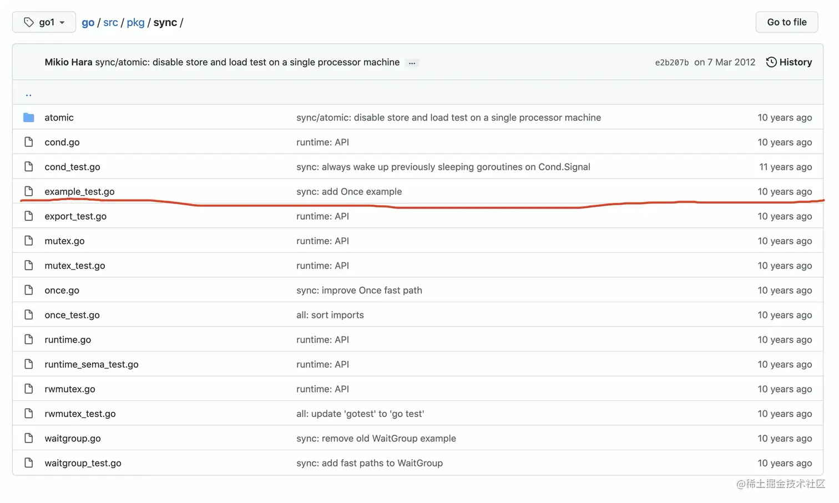Click the History clock icon
Screen dimensions: 839x503
click(x=771, y=62)
